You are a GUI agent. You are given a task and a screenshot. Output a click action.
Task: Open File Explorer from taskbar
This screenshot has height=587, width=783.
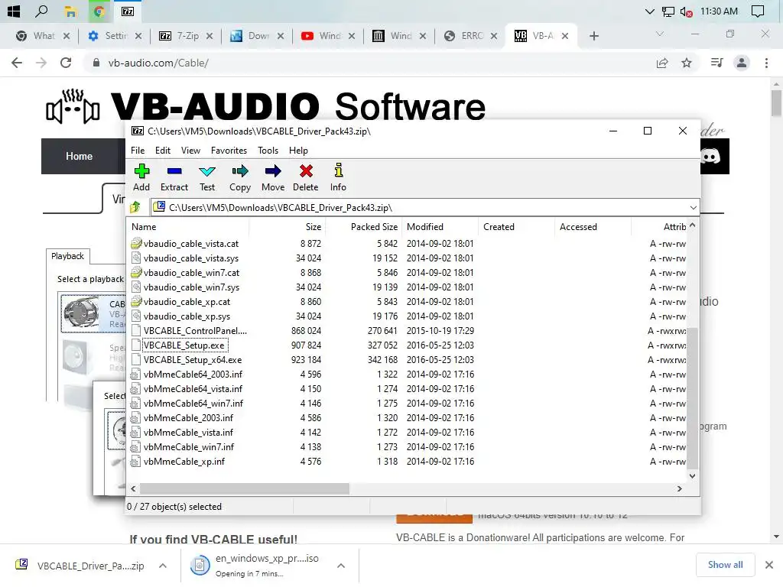[x=70, y=11]
